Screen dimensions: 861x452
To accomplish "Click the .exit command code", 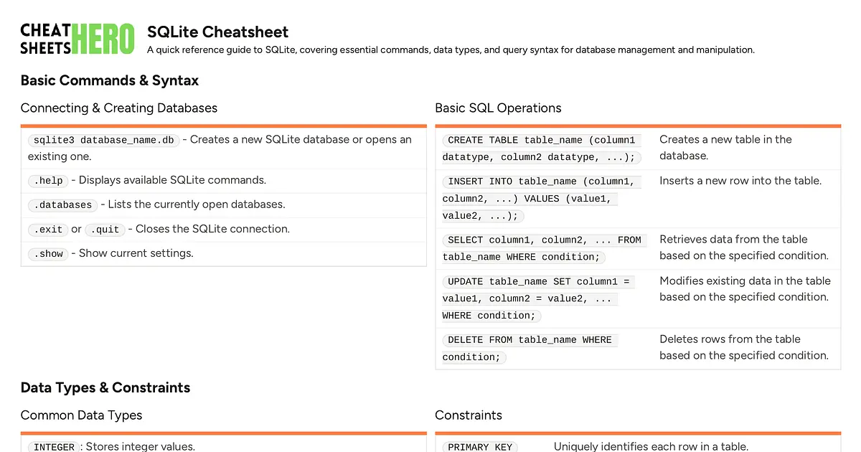I will (47, 230).
